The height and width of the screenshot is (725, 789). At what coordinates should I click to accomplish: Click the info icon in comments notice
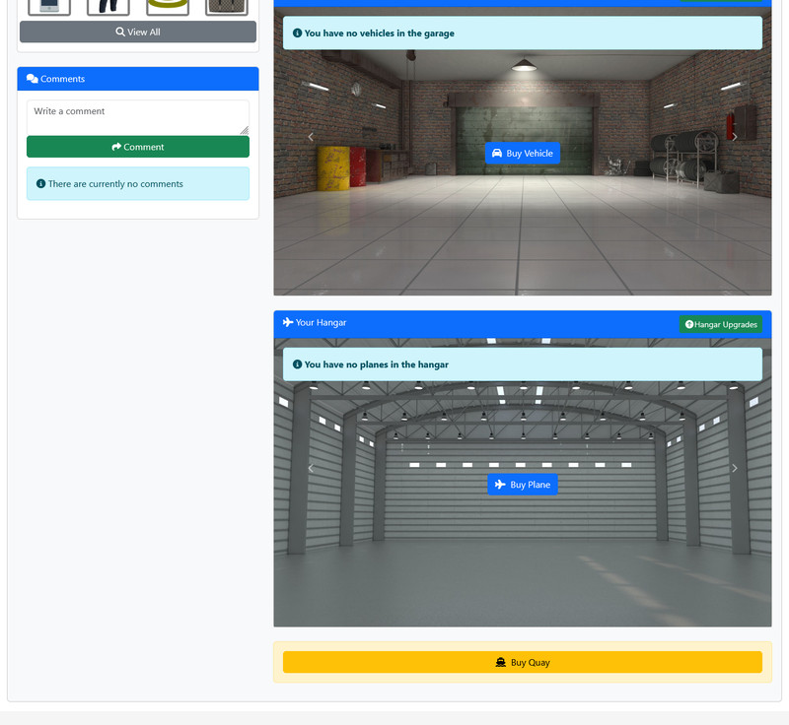[40, 184]
